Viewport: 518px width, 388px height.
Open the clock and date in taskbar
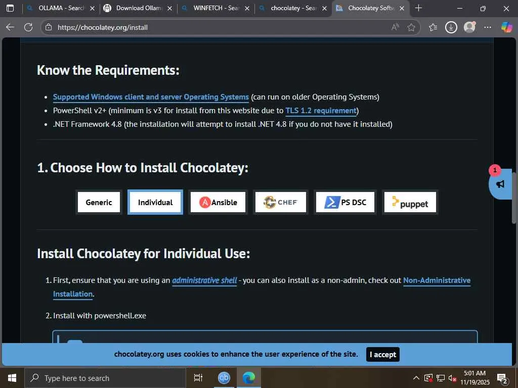[474, 378]
